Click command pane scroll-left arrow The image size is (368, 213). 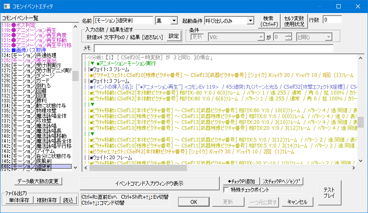tap(86, 168)
